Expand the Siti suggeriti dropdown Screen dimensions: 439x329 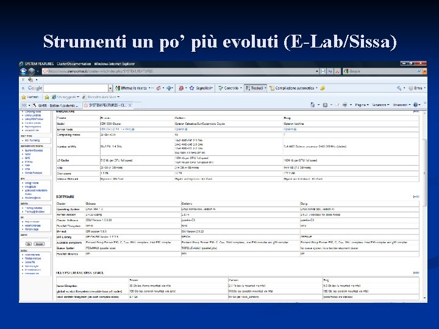tap(78, 97)
